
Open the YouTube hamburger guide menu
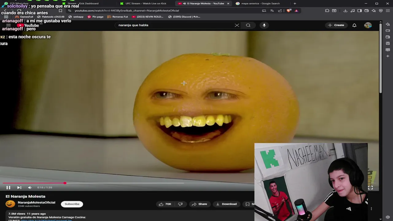(x=8, y=25)
